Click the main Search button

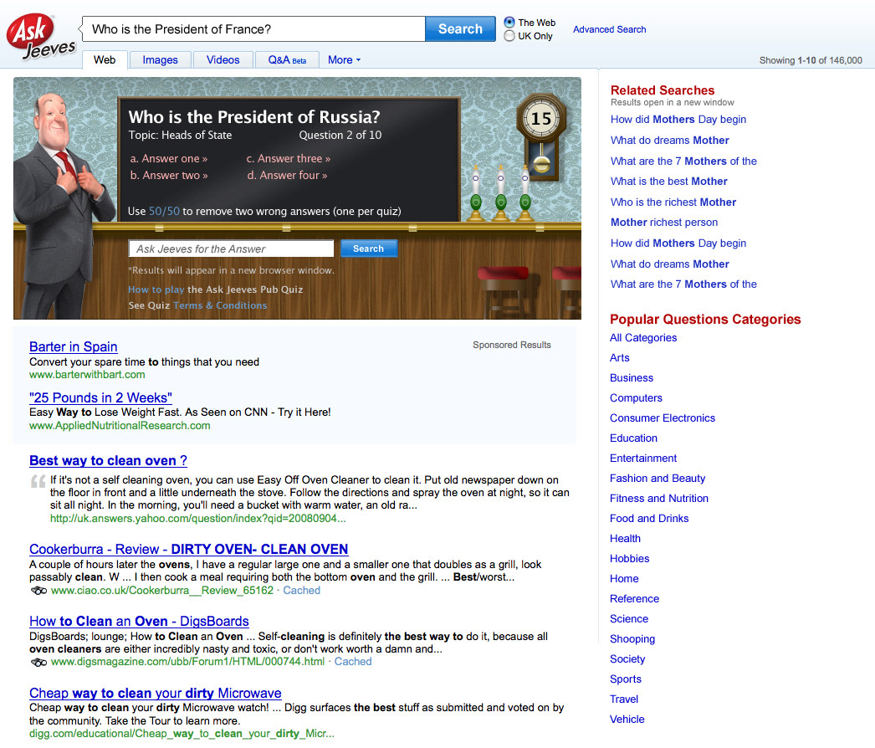tap(460, 29)
